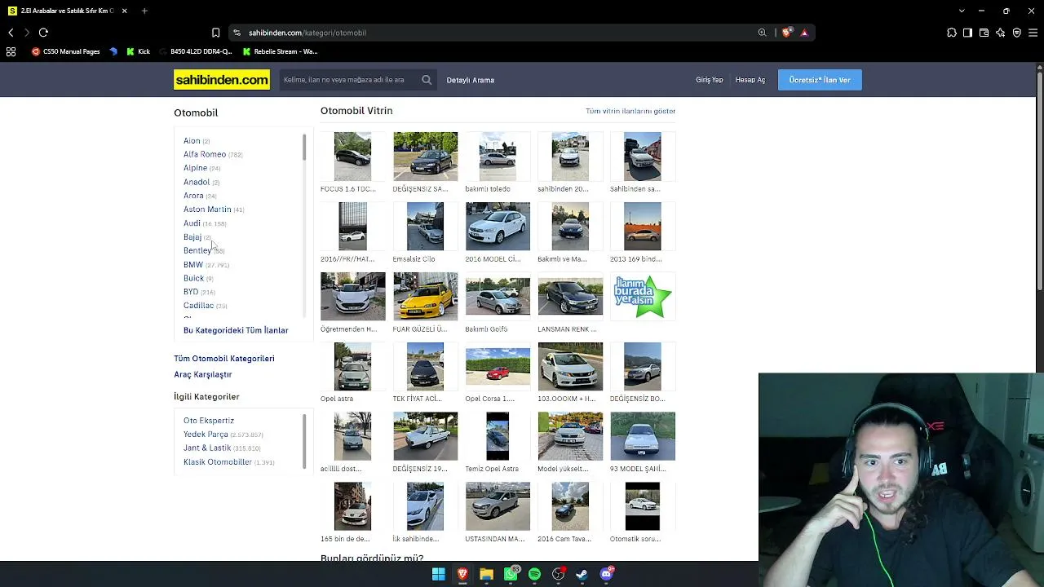
Task: Open Spotify from the taskbar
Action: 534,574
